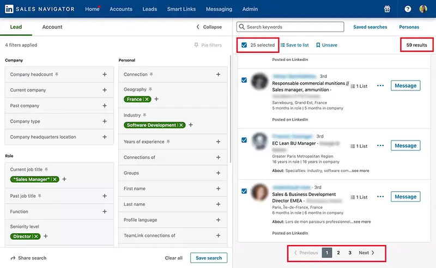Uncheck the Sales & Business Development Director lead
This screenshot has height=268, width=436.
pos(244,191)
